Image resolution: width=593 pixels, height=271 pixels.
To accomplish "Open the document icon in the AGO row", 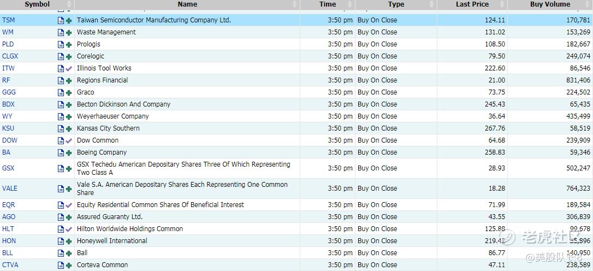I will point(61,217).
